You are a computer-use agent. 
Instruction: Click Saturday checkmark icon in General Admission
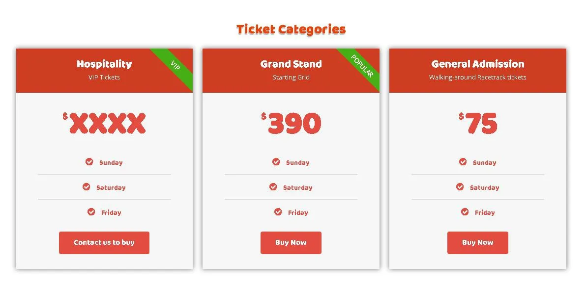click(460, 186)
